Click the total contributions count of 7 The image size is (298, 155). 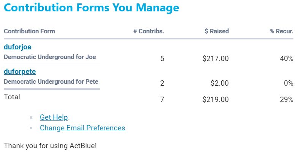[x=162, y=100]
